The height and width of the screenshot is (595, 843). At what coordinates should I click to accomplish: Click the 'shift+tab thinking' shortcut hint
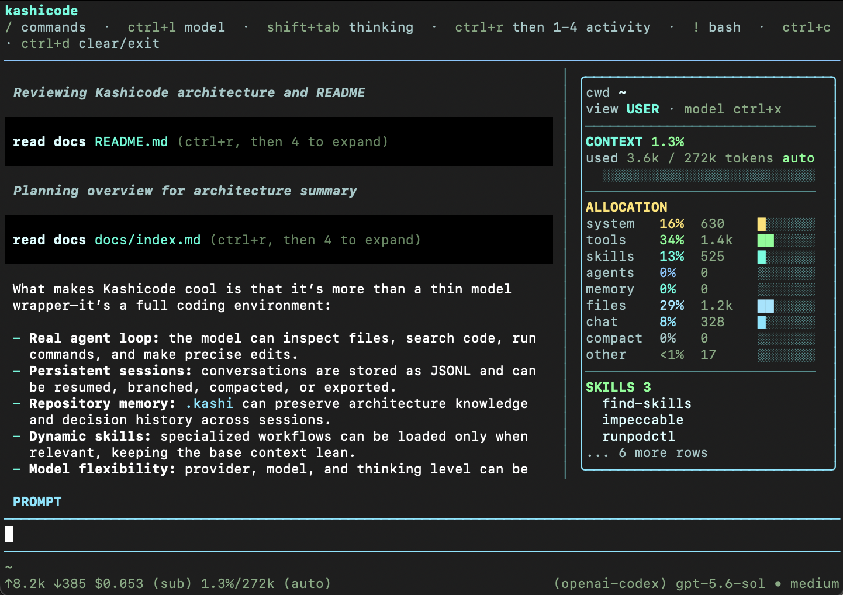point(340,27)
